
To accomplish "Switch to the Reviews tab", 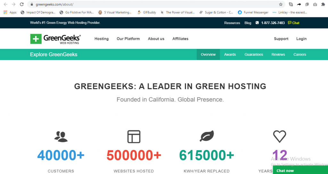I will [x=278, y=55].
